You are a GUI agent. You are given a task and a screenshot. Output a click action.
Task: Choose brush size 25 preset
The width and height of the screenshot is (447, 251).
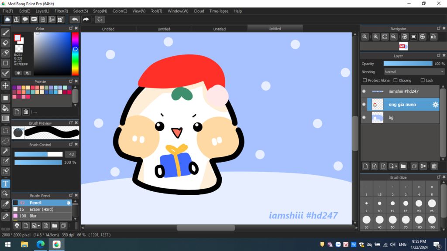pos(432,205)
